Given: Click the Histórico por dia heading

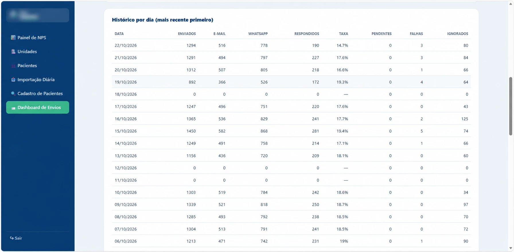Looking at the screenshot, I should [x=162, y=20].
